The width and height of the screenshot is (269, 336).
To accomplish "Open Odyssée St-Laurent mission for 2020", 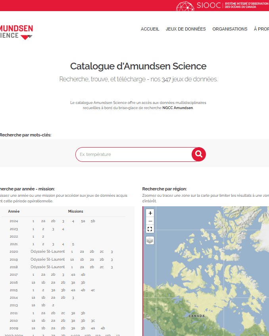I will [48, 252].
